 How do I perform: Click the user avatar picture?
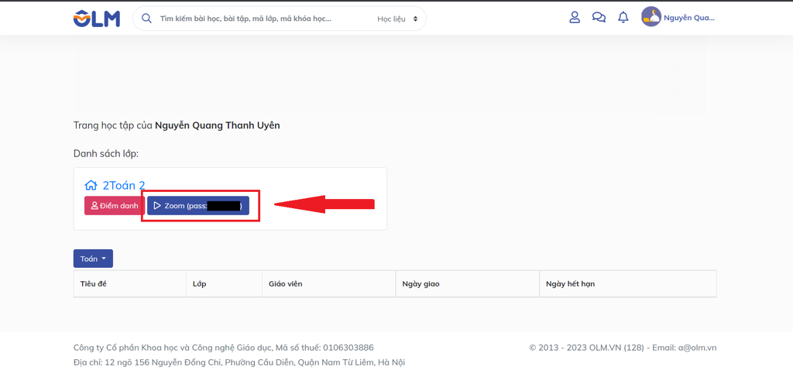651,17
